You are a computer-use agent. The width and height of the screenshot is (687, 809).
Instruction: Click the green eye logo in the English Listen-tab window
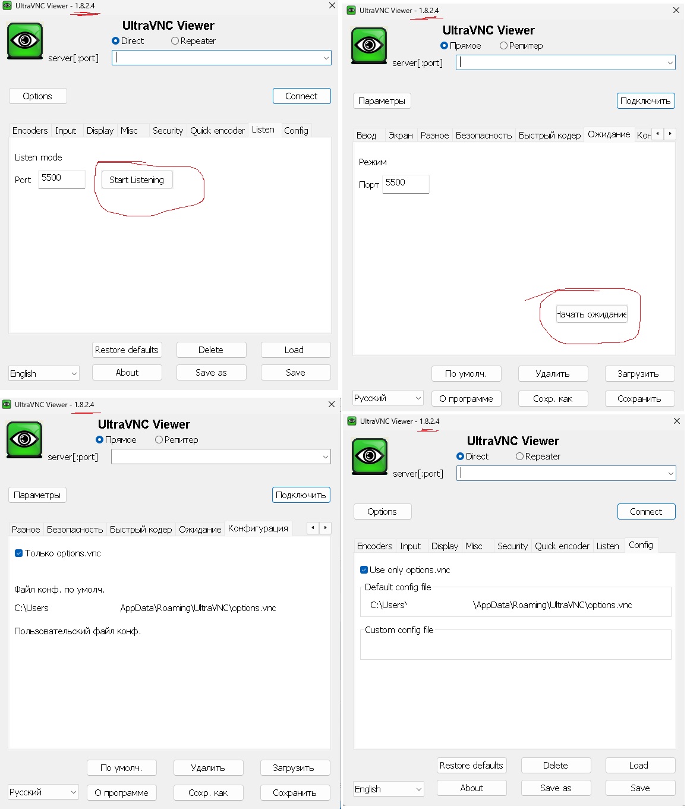[25, 41]
